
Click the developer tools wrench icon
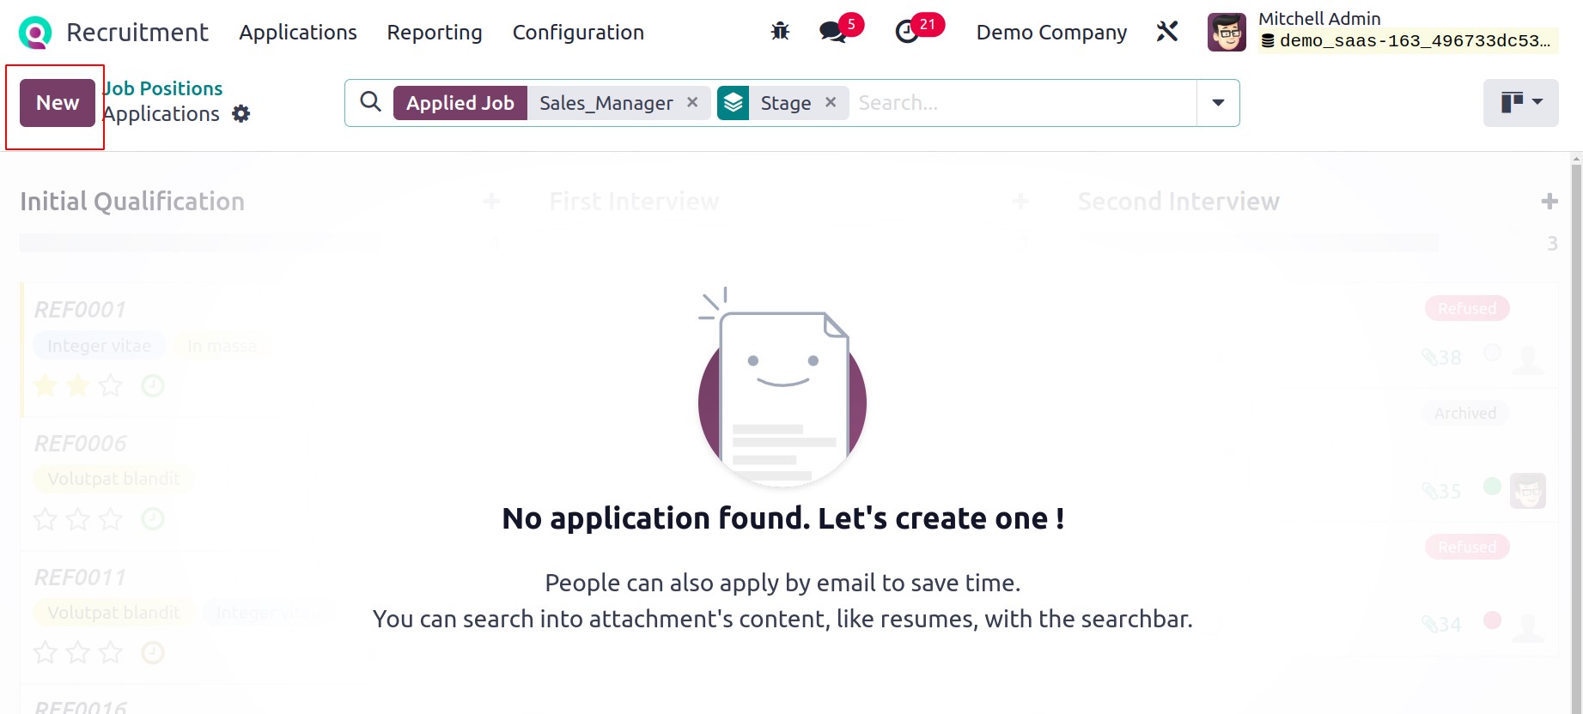coord(1166,32)
